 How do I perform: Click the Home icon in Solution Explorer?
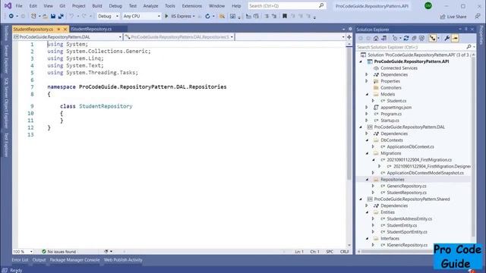click(376, 39)
